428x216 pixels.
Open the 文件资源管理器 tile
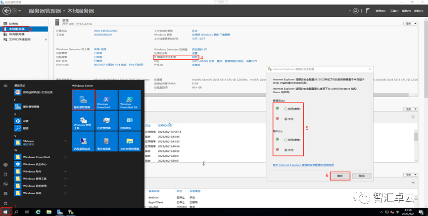(130, 142)
